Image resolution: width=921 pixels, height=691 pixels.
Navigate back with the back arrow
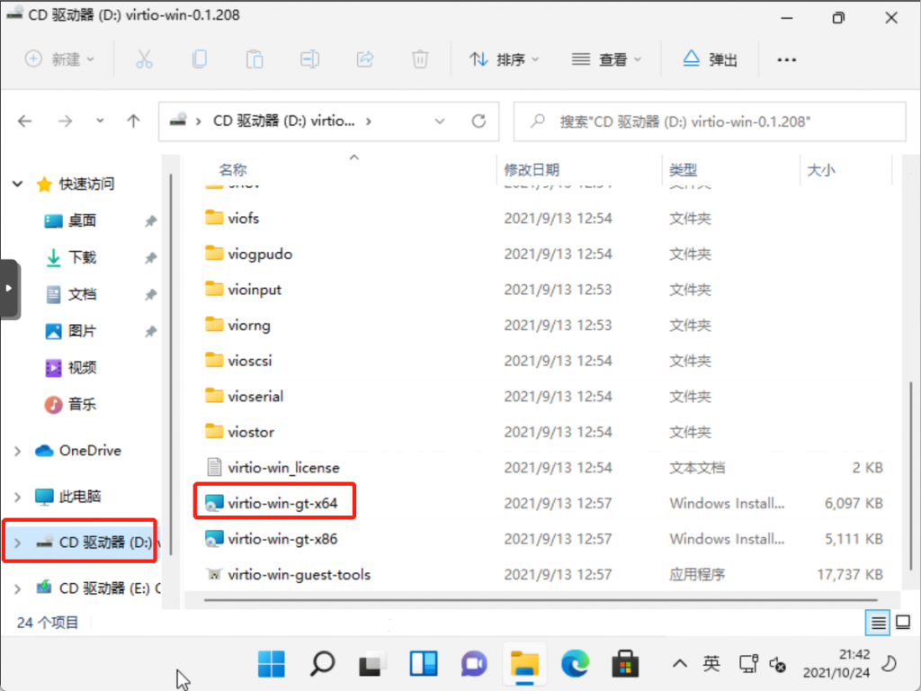coord(24,121)
